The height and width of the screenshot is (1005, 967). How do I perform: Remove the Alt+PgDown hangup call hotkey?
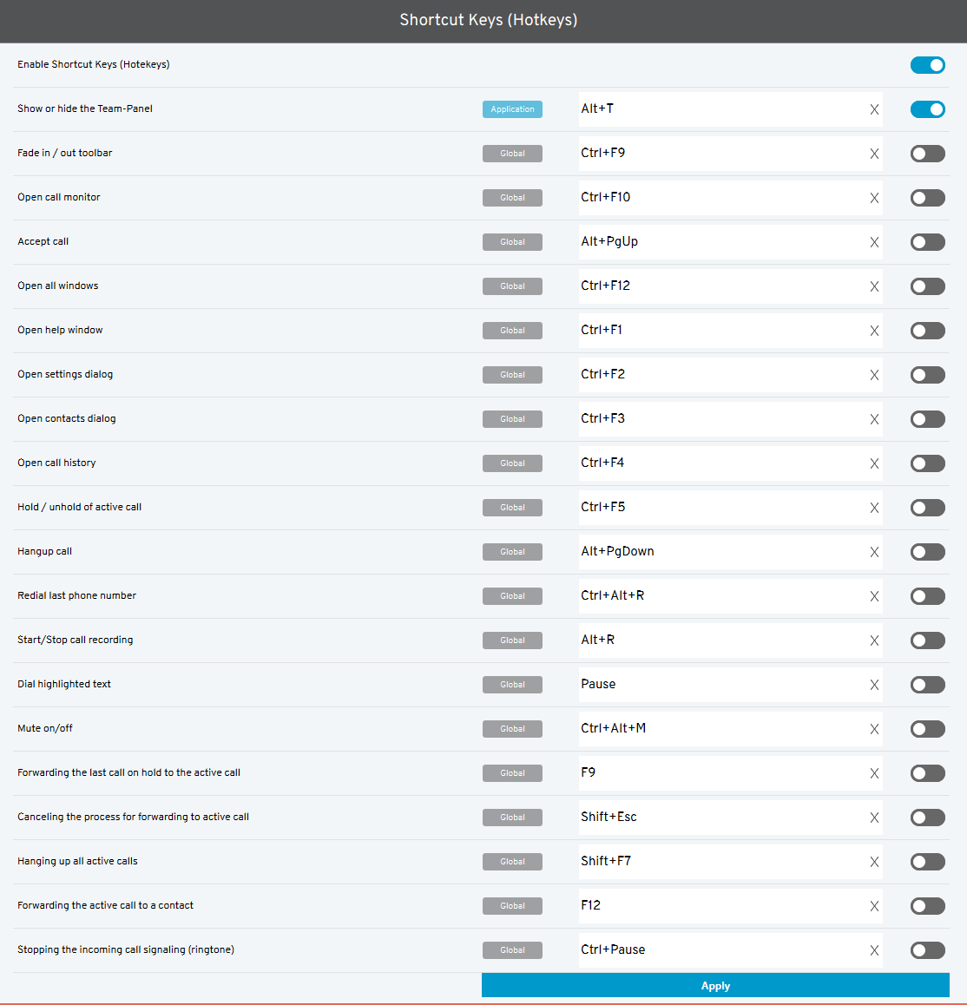tap(874, 552)
